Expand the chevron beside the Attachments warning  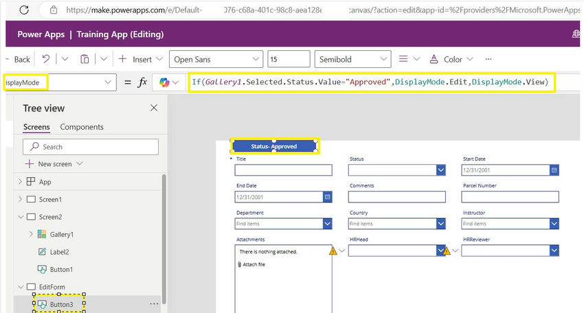pos(342,251)
